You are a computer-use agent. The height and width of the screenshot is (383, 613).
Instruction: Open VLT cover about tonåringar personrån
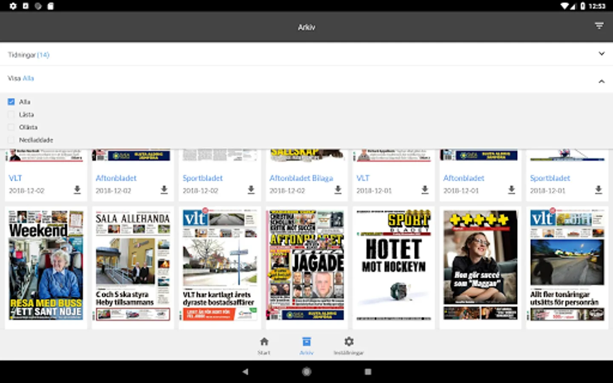[x=567, y=265]
